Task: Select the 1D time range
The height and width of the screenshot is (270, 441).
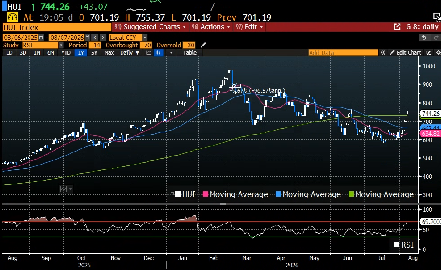Action: pyautogui.click(x=9, y=53)
